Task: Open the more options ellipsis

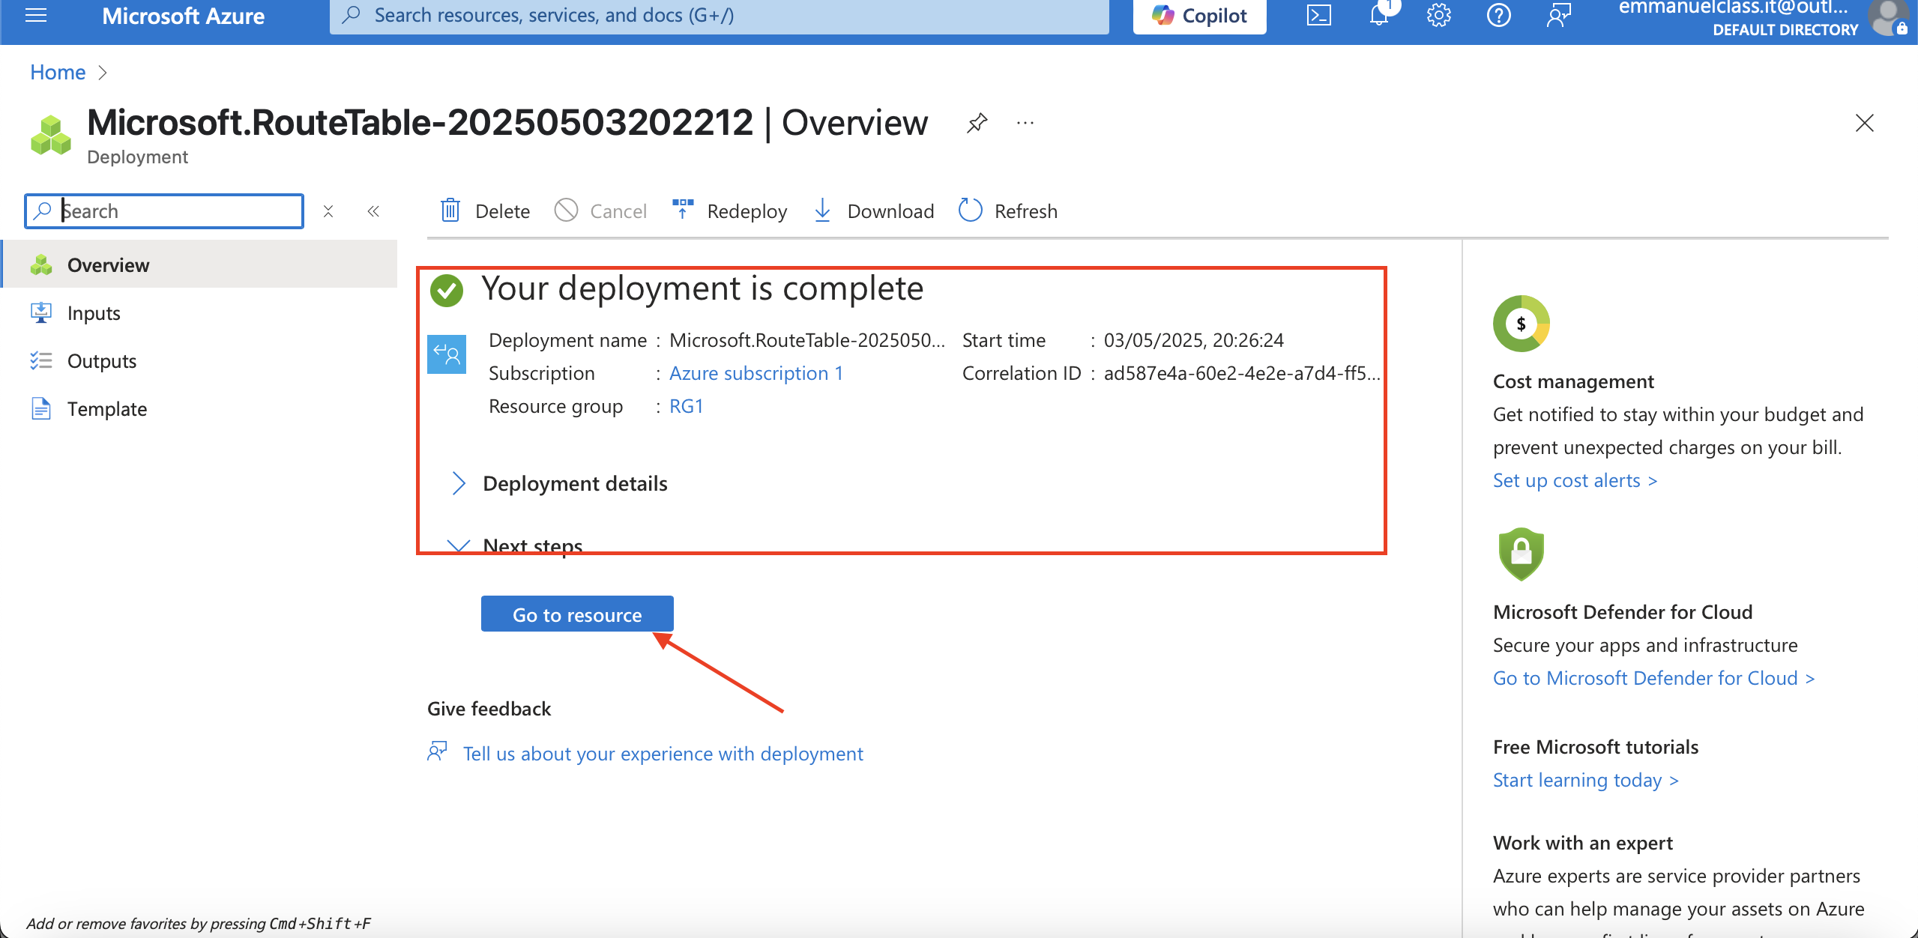Action: pos(1025,123)
